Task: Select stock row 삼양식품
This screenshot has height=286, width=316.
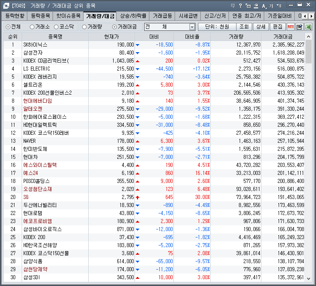Action: [154, 262]
